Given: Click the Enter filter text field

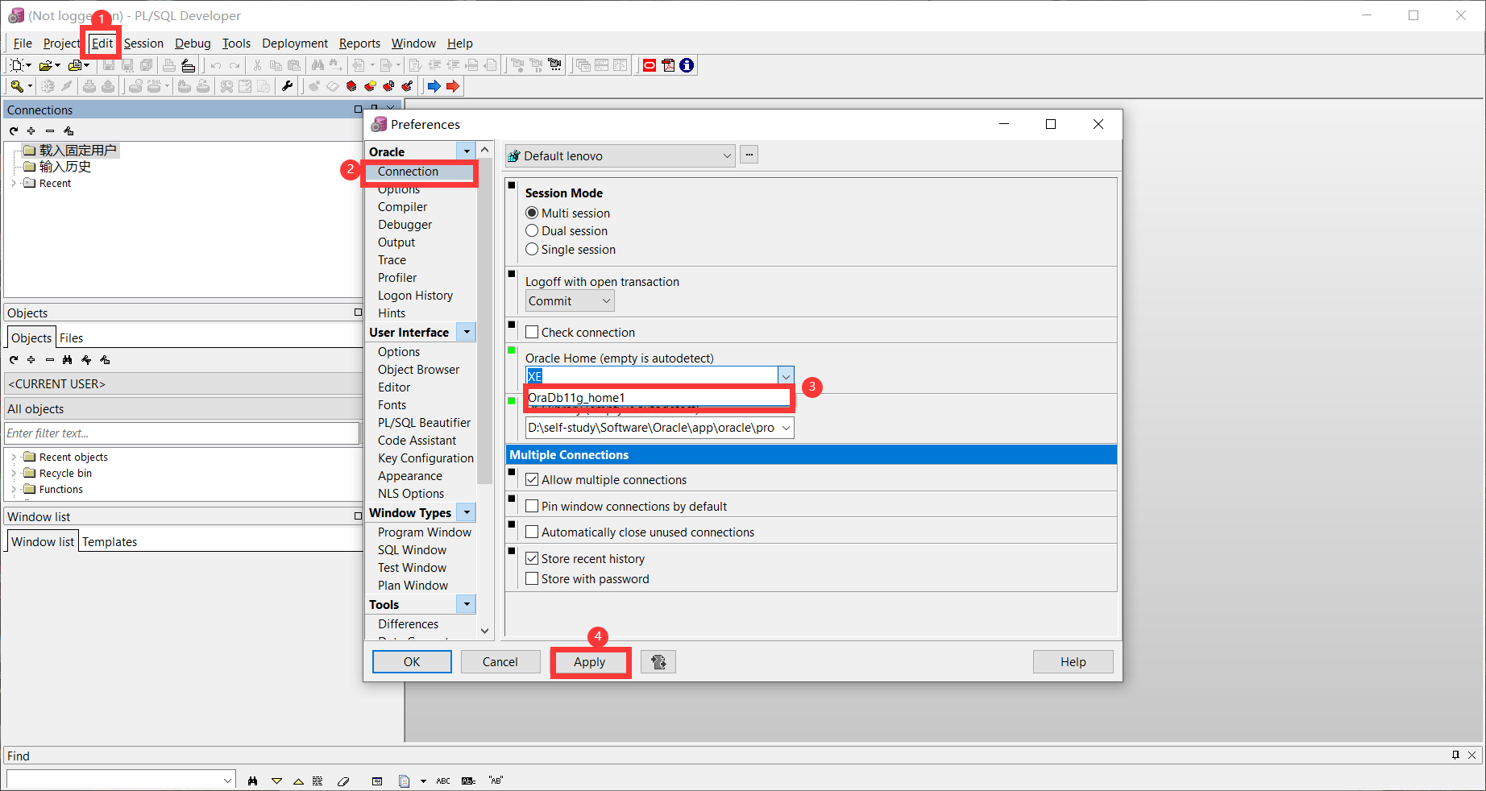Looking at the screenshot, I should (x=181, y=433).
